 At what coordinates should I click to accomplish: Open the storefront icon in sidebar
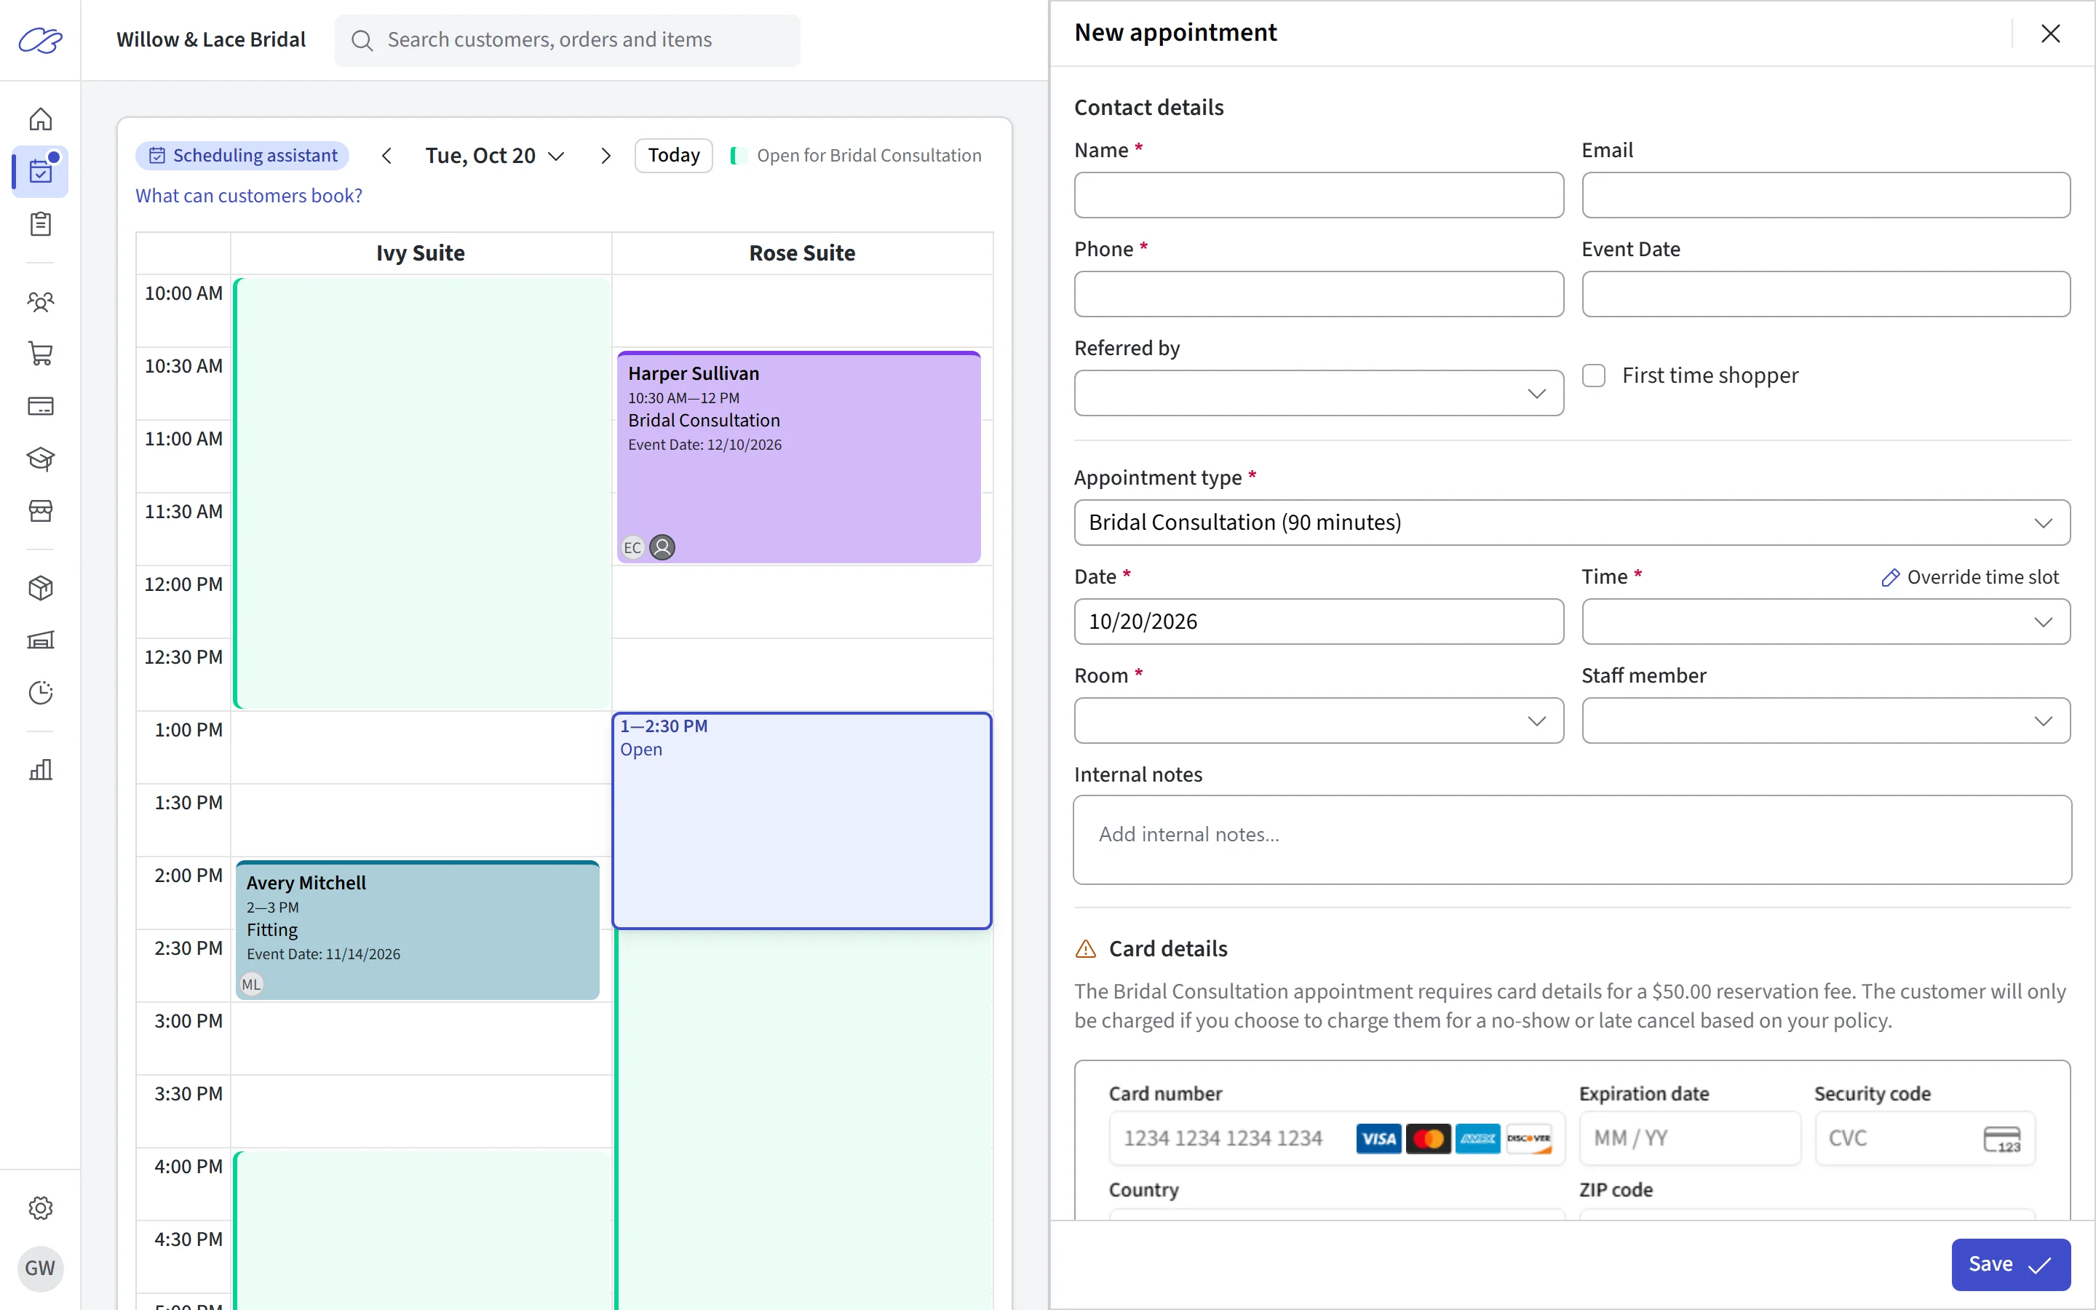(40, 510)
